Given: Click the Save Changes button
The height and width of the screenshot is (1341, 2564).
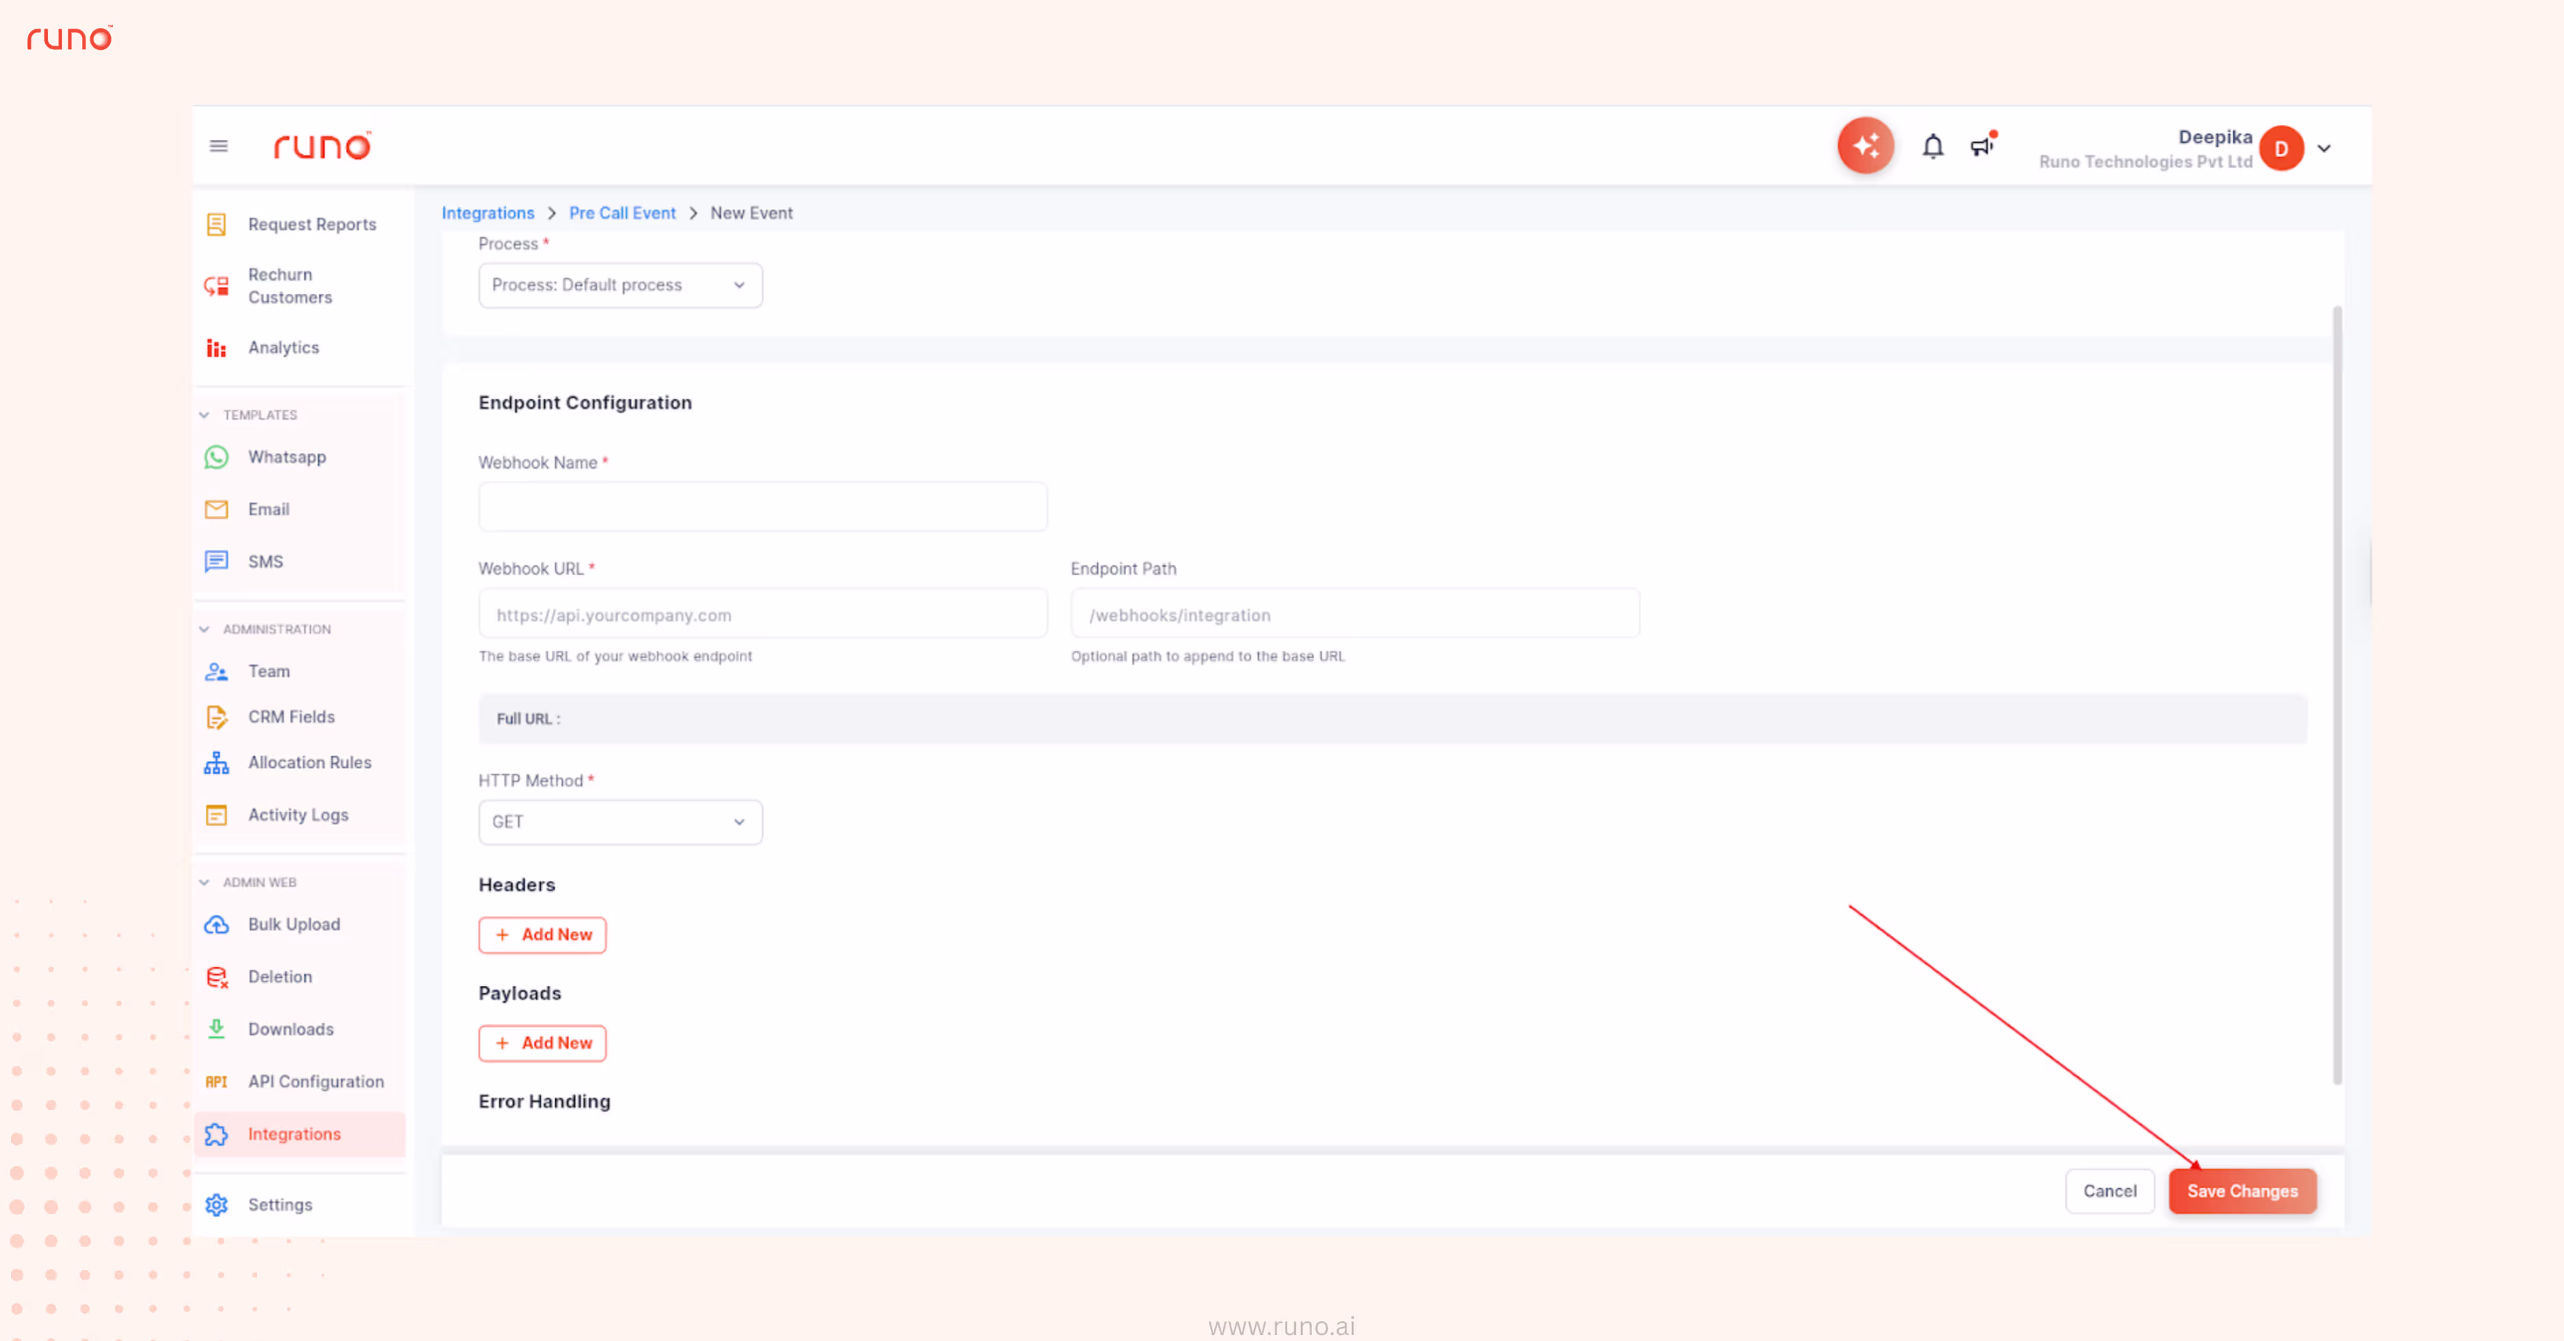Looking at the screenshot, I should coord(2241,1191).
